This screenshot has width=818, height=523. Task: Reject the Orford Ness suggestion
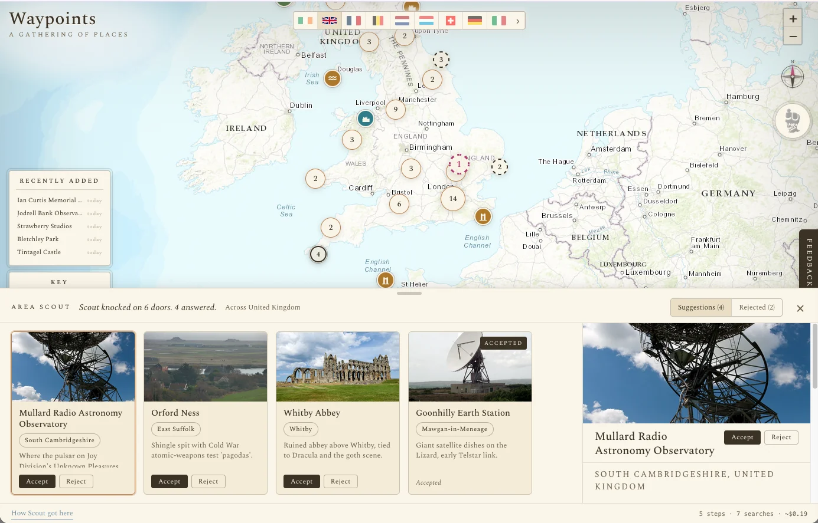coord(208,482)
